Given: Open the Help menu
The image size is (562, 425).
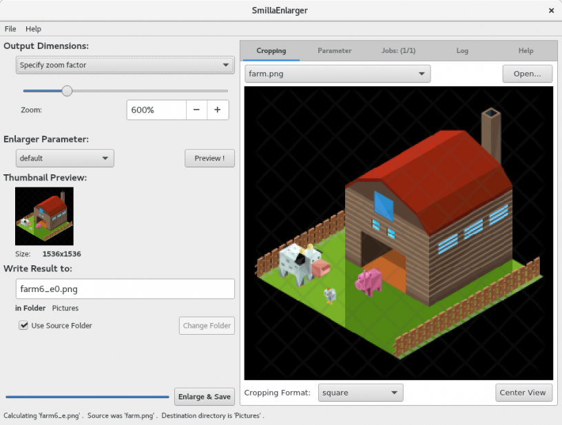Looking at the screenshot, I should (x=33, y=29).
